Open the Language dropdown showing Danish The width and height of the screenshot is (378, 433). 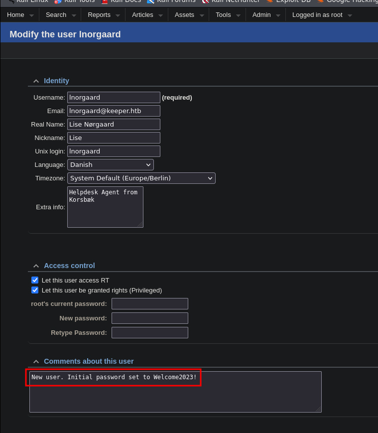pyautogui.click(x=111, y=165)
